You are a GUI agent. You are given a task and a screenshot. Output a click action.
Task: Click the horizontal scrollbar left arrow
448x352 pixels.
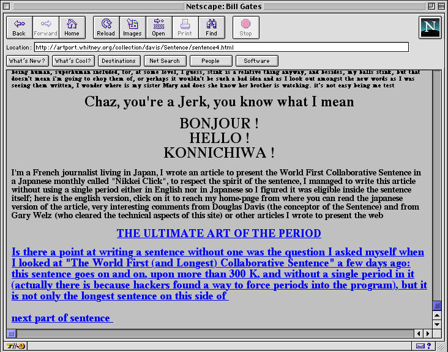419,334
